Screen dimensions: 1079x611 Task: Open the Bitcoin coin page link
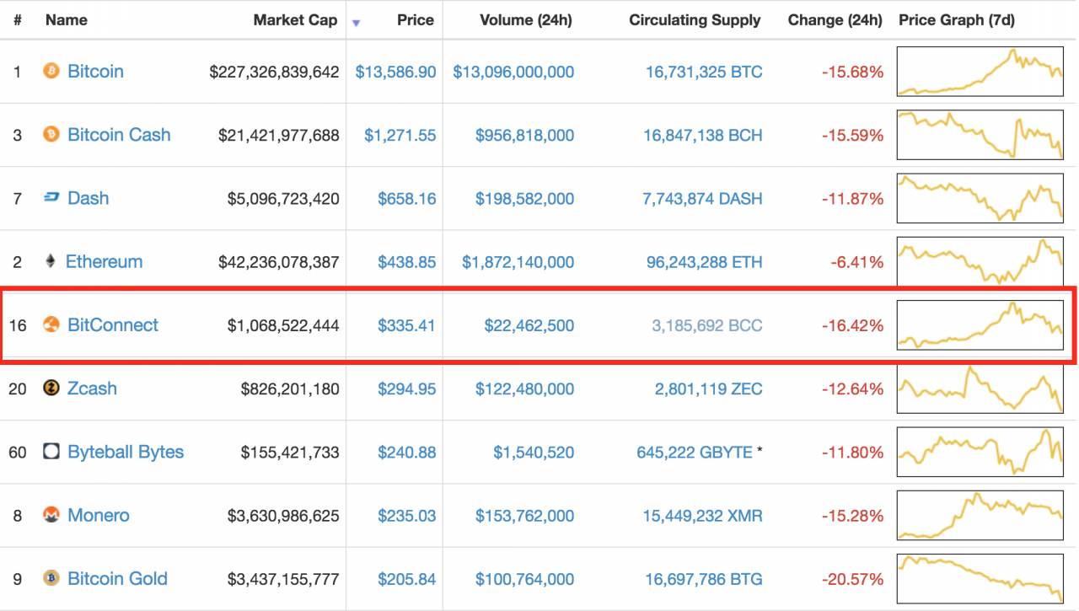pos(95,72)
